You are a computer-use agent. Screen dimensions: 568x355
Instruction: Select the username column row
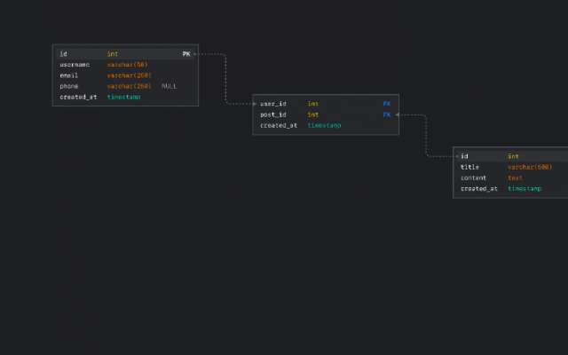(x=124, y=65)
